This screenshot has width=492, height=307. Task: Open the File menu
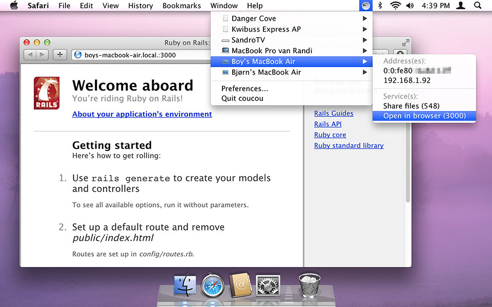click(x=65, y=6)
